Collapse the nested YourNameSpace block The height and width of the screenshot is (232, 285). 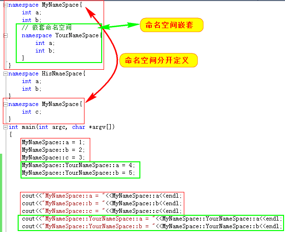tap(6, 35)
